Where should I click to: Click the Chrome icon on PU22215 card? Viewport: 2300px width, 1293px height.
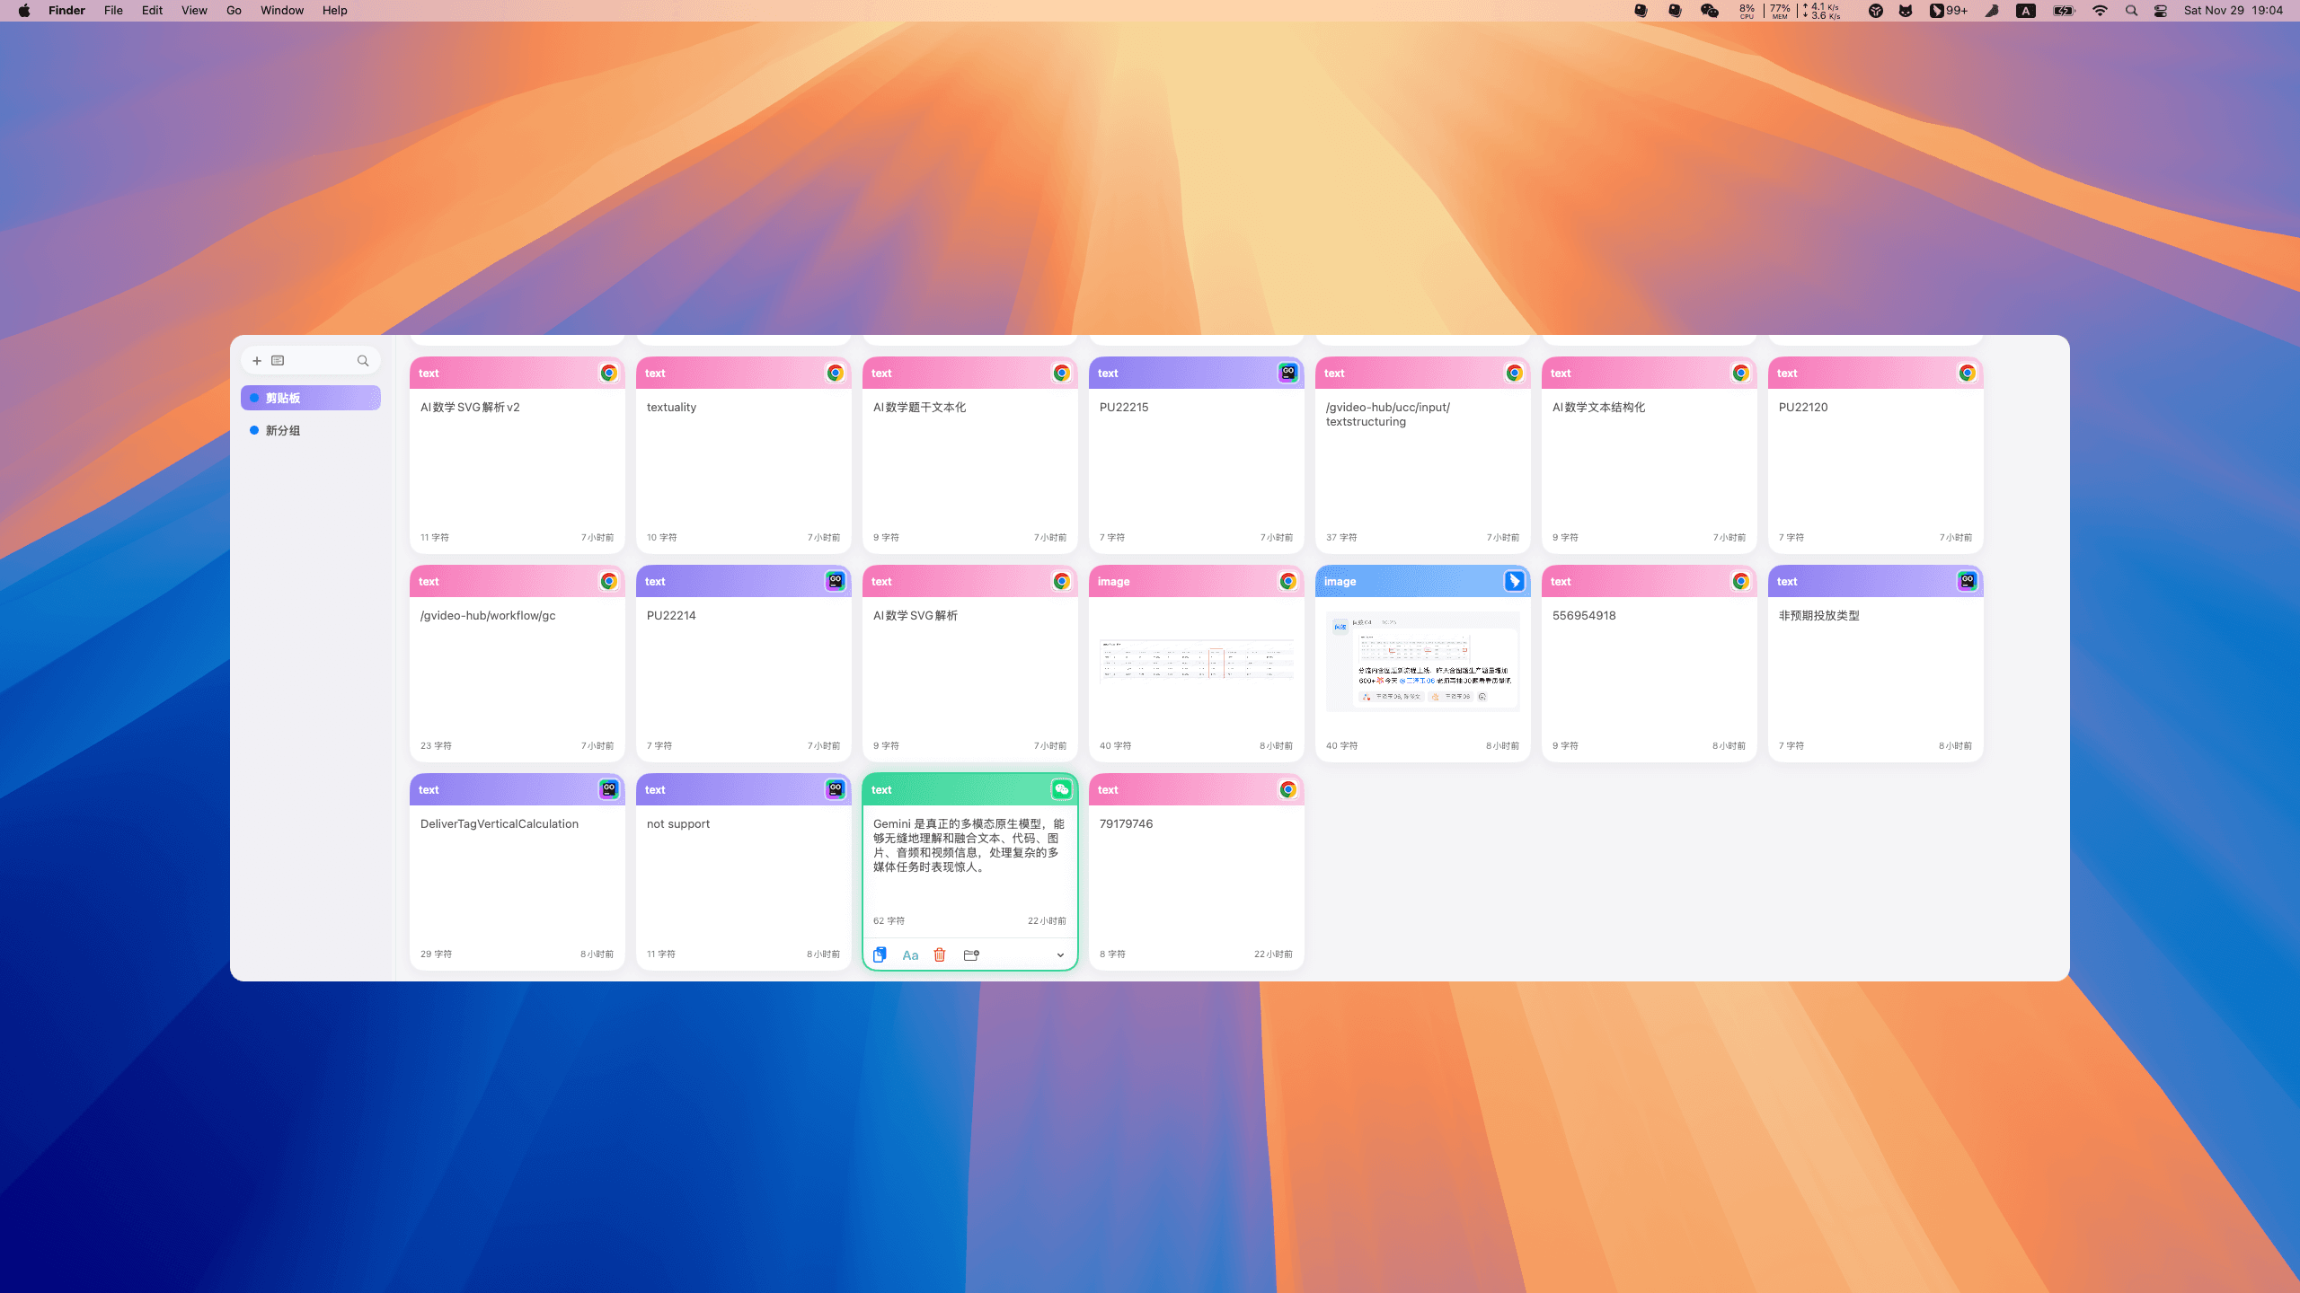click(x=1287, y=374)
